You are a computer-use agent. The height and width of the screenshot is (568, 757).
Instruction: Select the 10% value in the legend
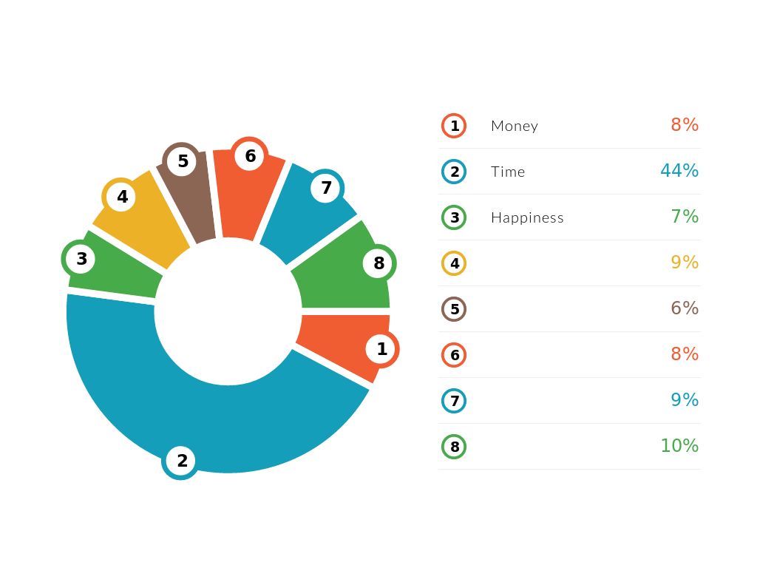[x=679, y=446]
